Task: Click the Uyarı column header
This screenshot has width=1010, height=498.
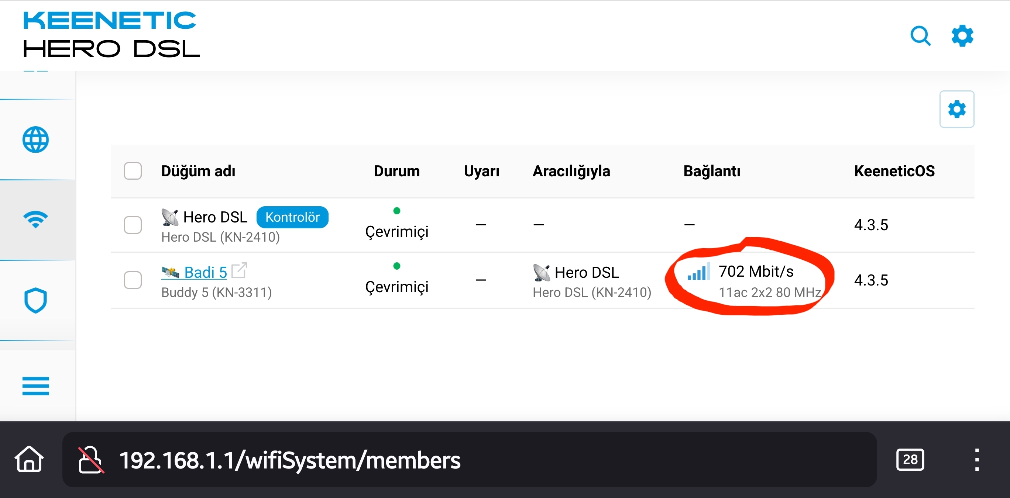Action: 481,171
